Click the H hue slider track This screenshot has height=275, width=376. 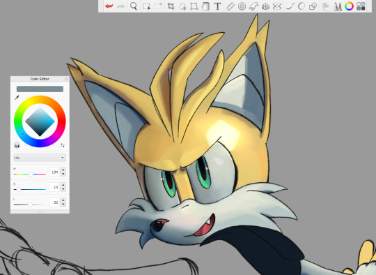[x=30, y=174]
